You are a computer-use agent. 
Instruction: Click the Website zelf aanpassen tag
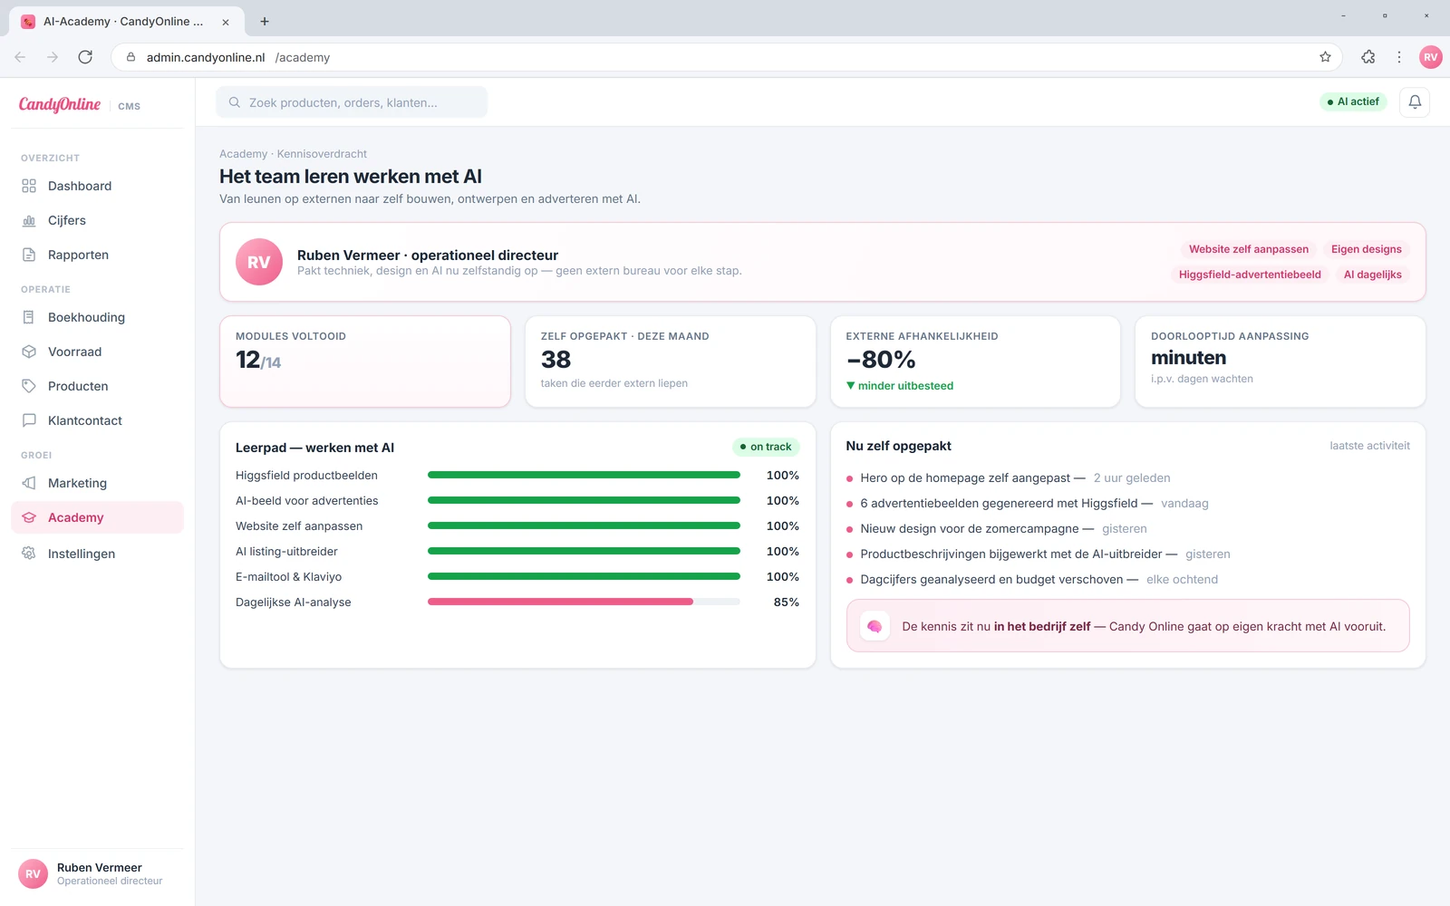[x=1249, y=249]
